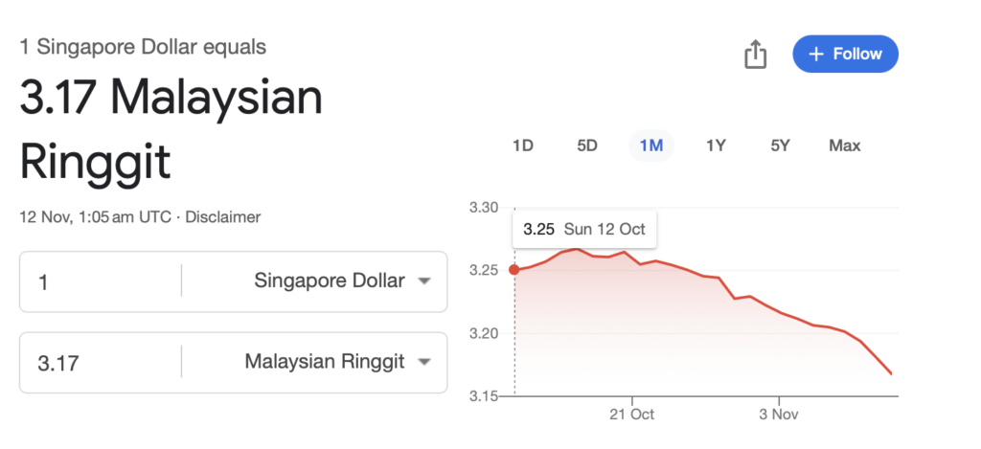Follow this currency pair

[845, 55]
